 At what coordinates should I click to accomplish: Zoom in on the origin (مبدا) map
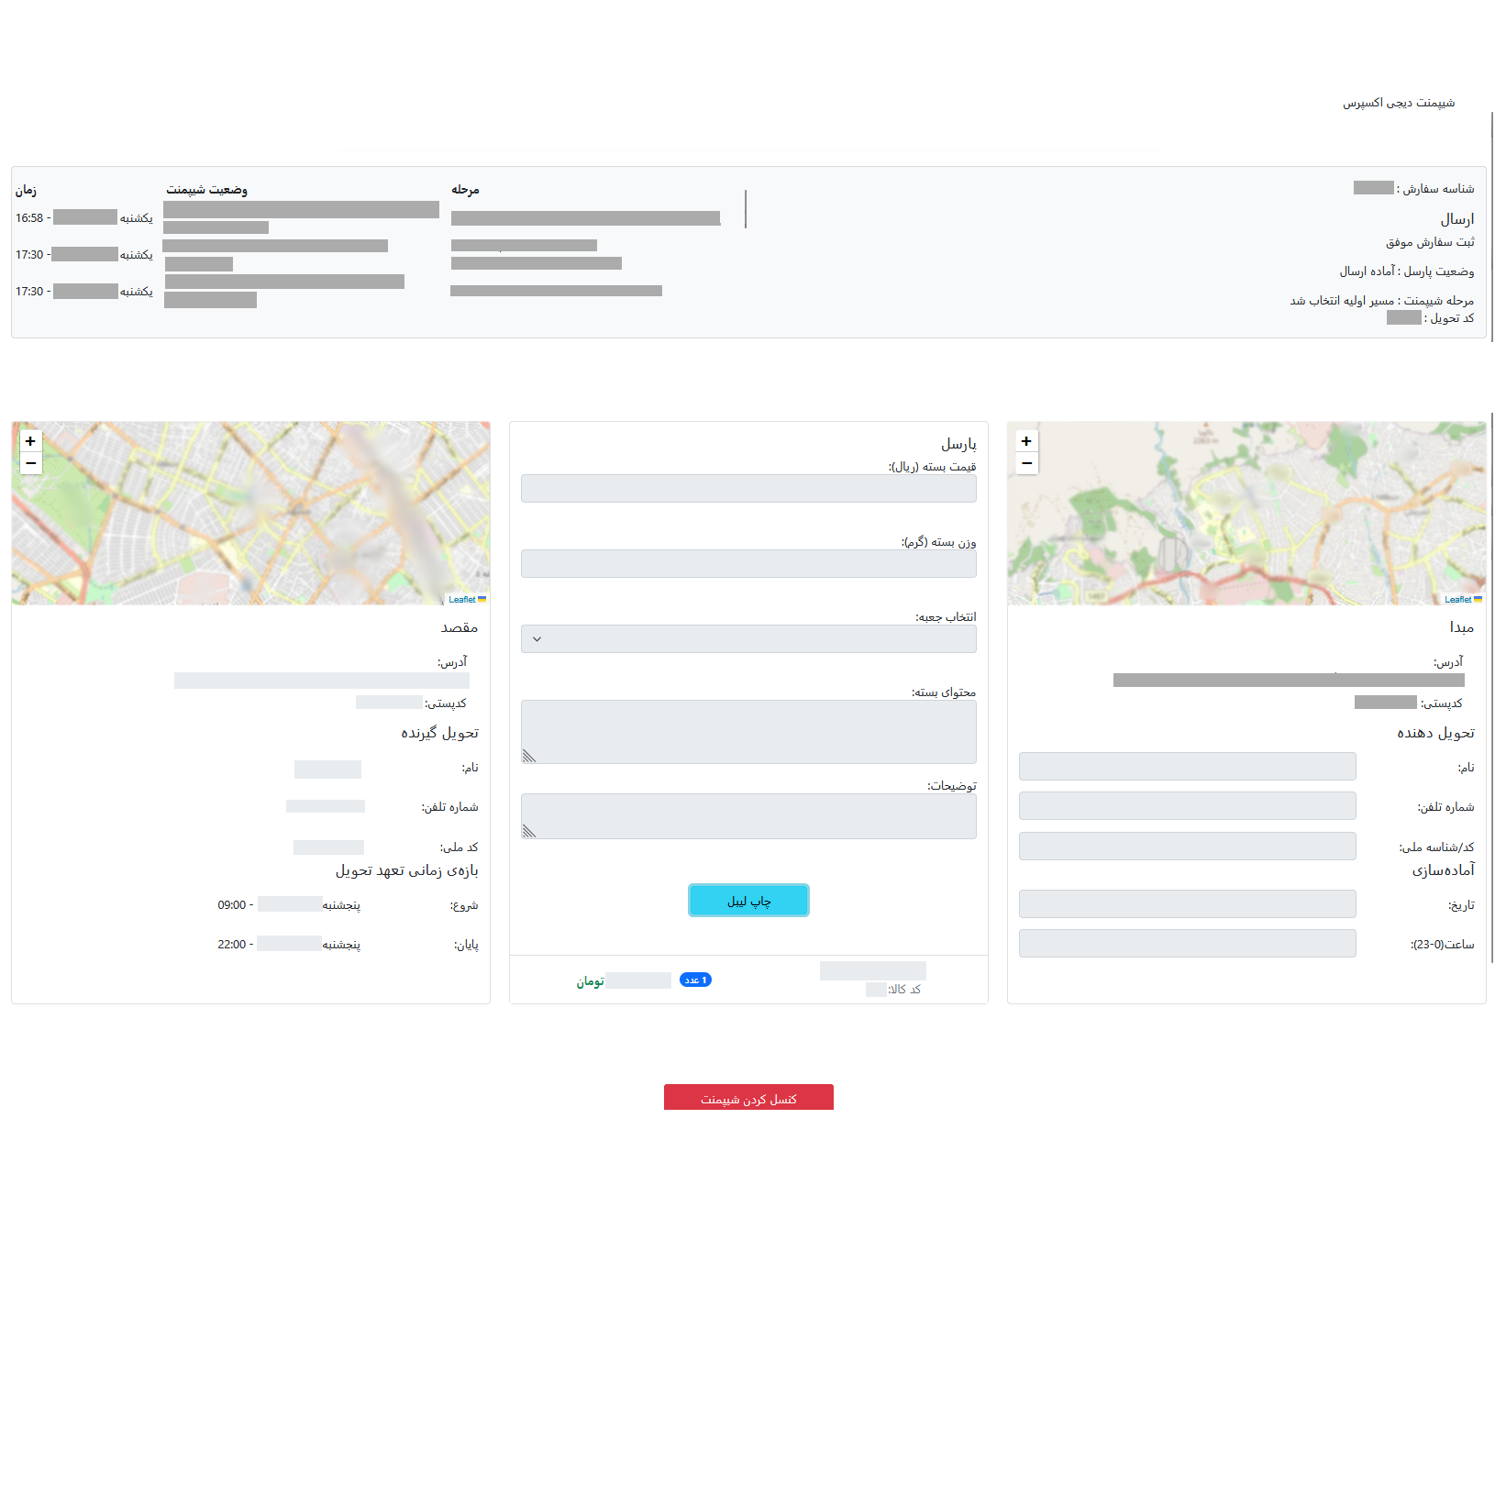point(1026,441)
